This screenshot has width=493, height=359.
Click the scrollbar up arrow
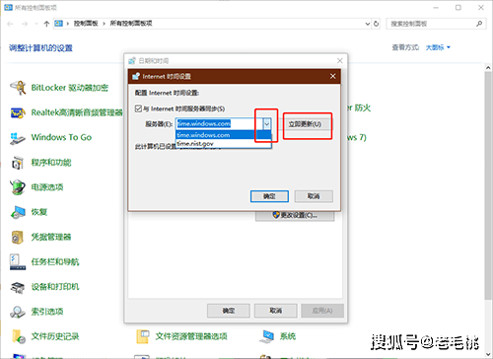488,67
